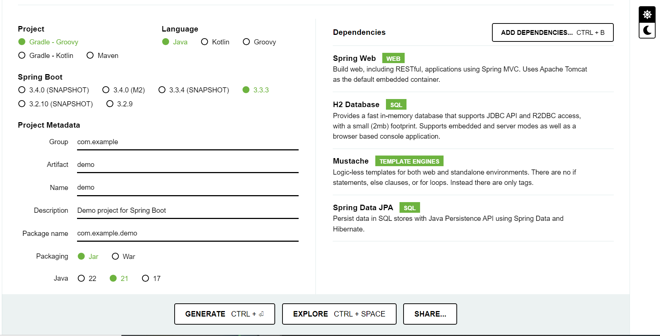
Task: Select Java version 22
Action: point(87,278)
